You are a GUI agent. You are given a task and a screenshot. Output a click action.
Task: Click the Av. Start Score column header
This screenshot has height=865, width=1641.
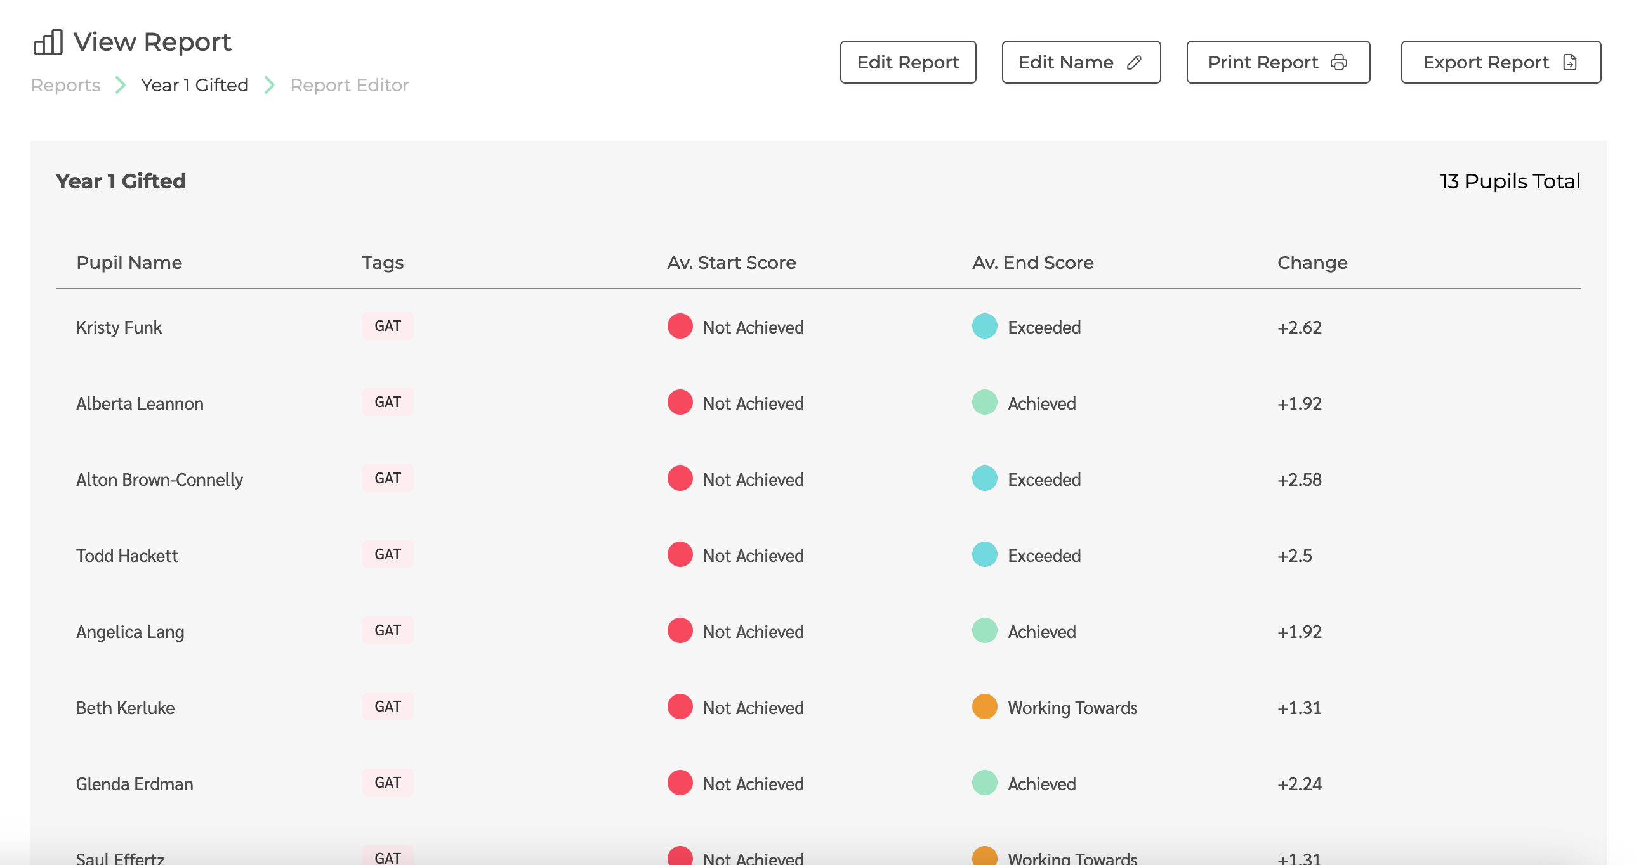(732, 263)
